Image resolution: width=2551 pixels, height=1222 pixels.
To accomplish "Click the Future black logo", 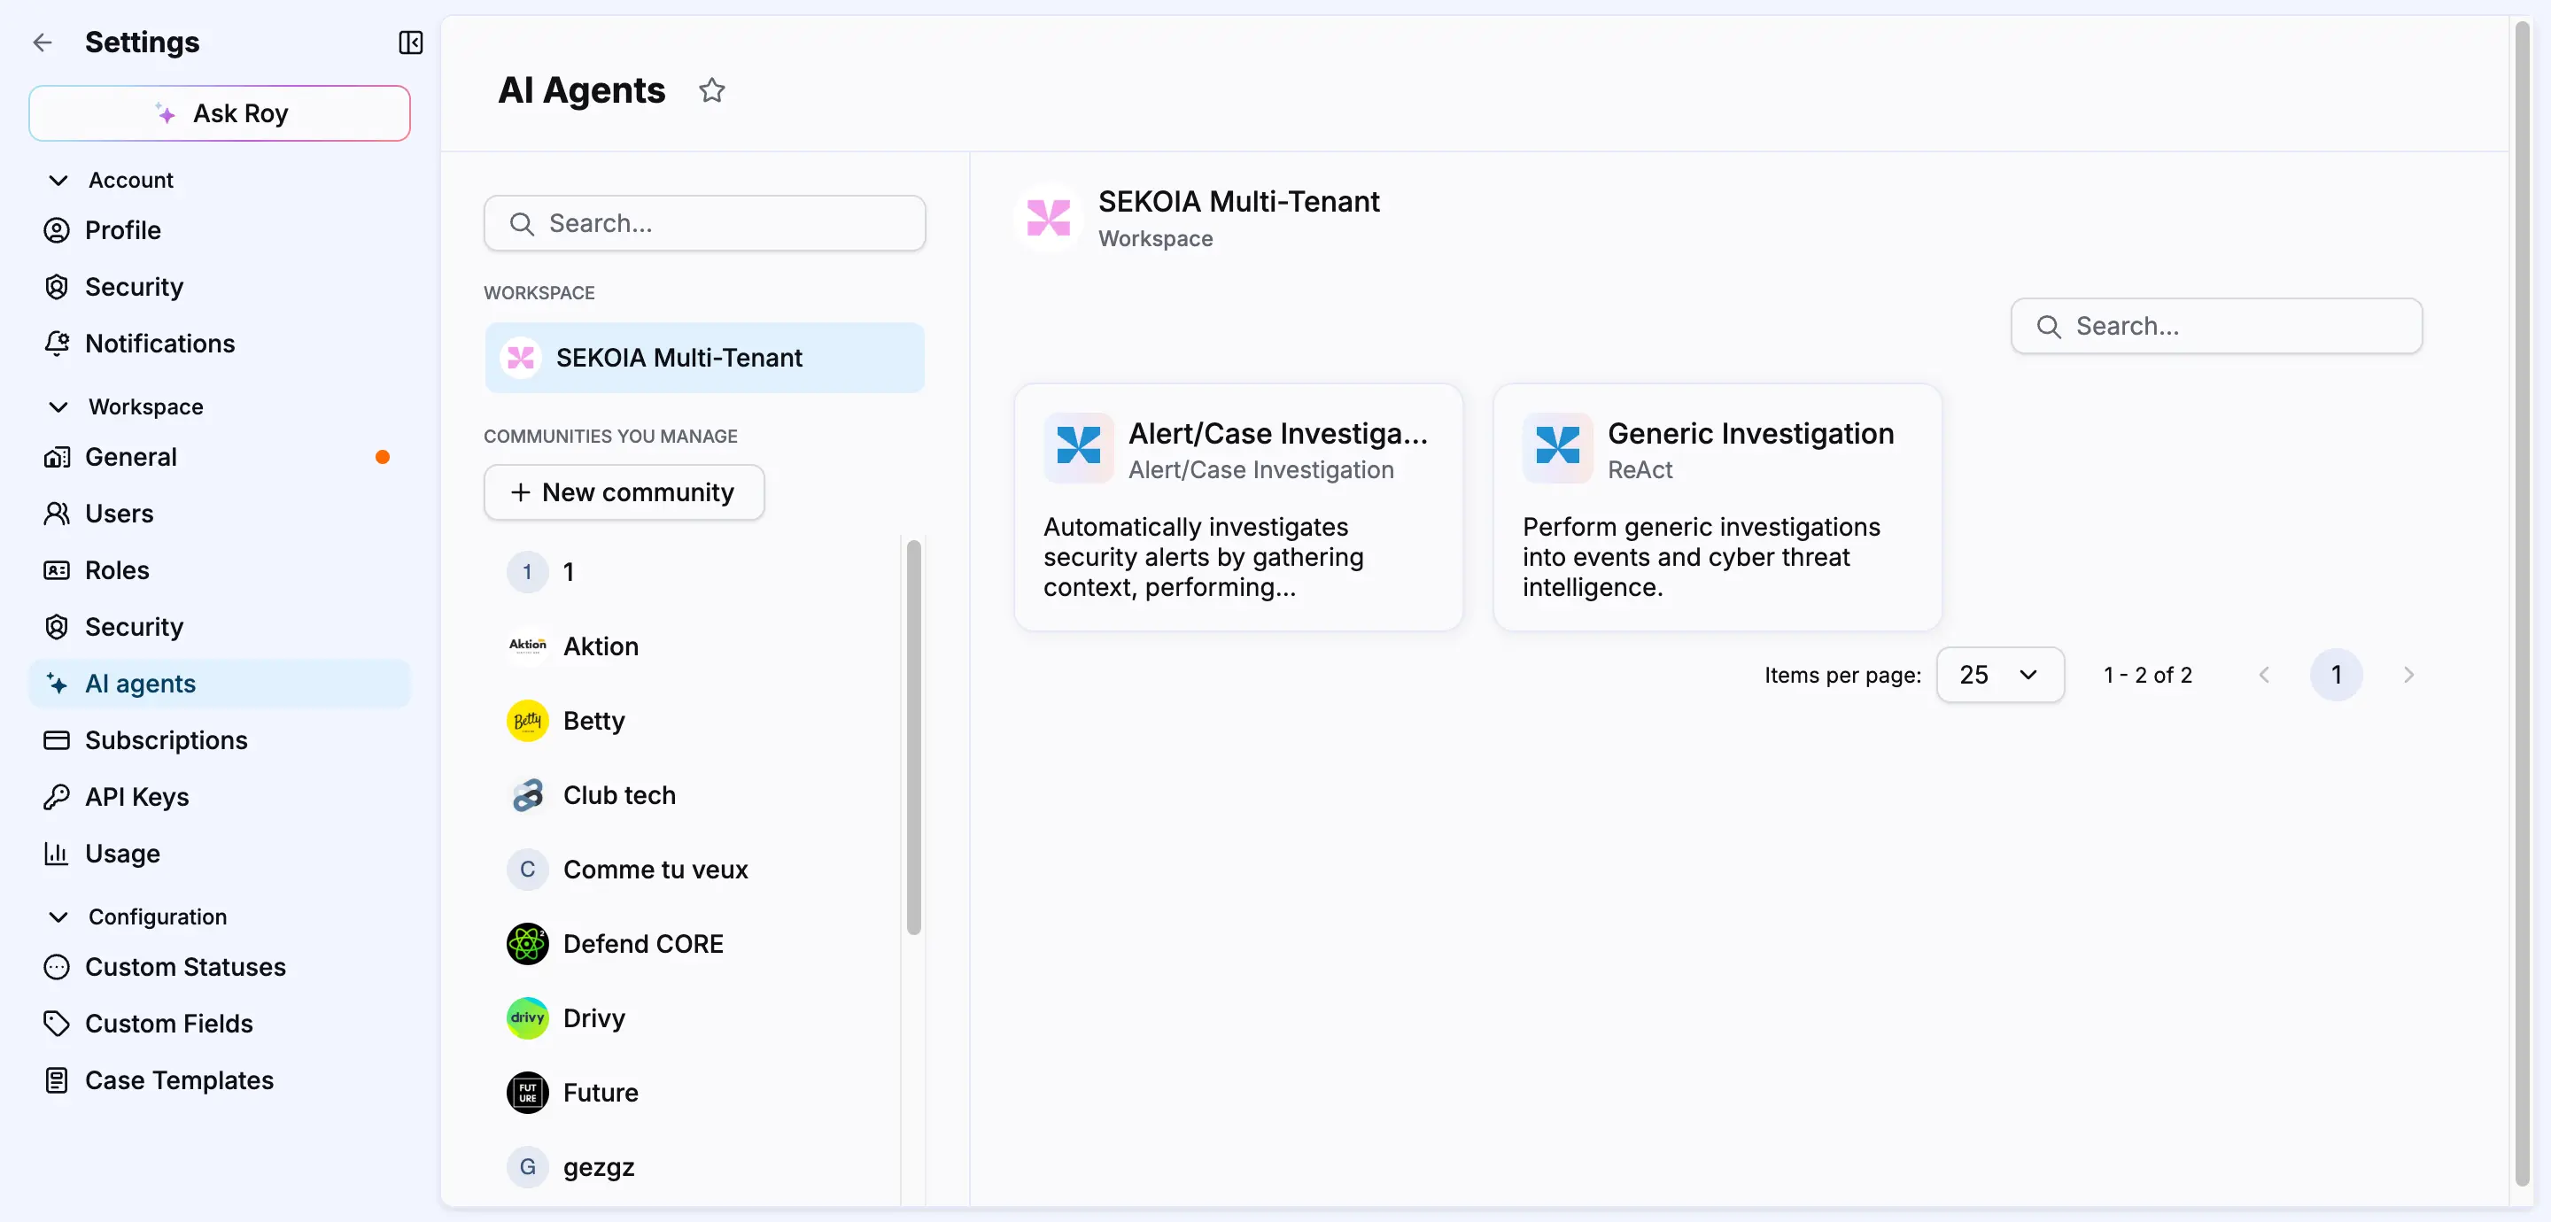I will click(527, 1093).
